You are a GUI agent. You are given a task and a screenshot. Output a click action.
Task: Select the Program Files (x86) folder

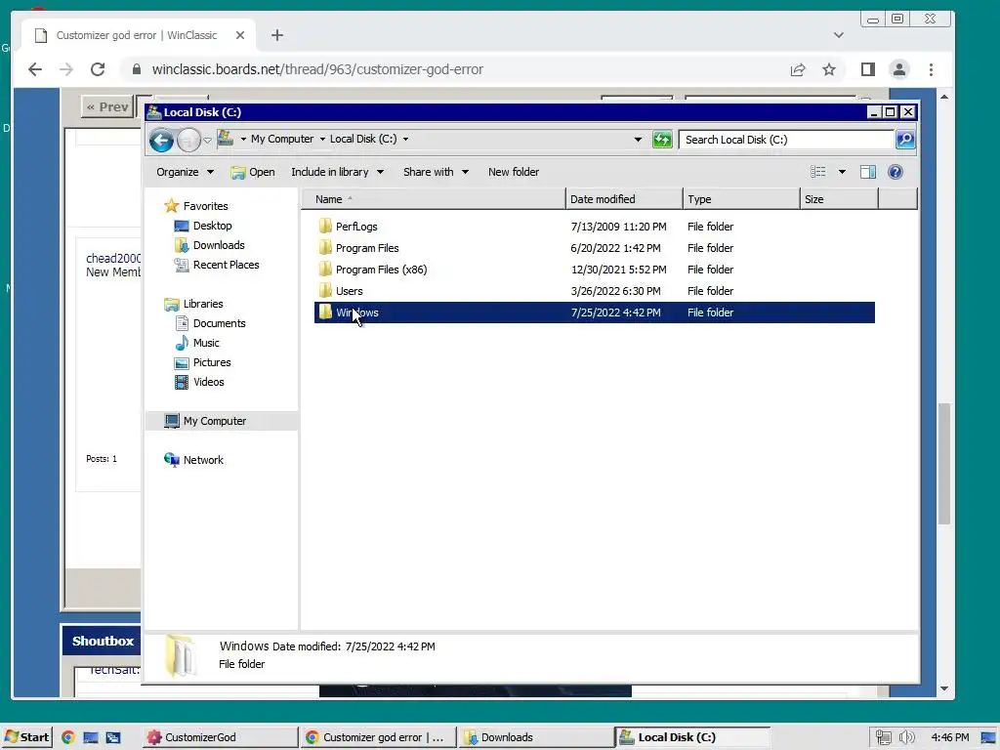point(595,270)
